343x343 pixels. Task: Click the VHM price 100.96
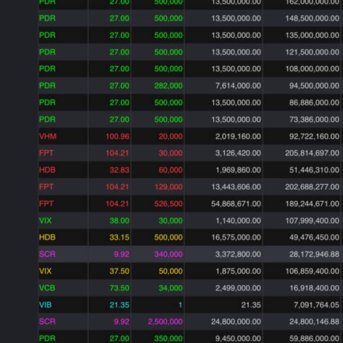pyautogui.click(x=117, y=136)
